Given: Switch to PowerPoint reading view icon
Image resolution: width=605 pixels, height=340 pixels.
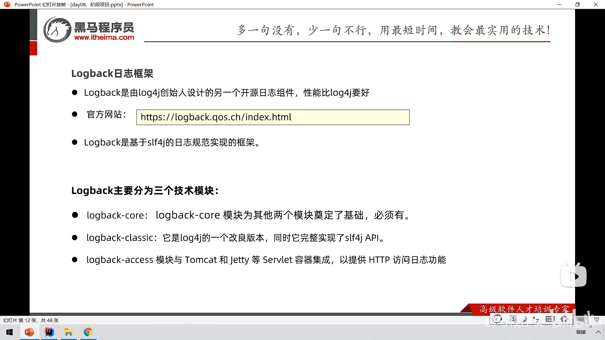Looking at the screenshot, I should (581, 320).
